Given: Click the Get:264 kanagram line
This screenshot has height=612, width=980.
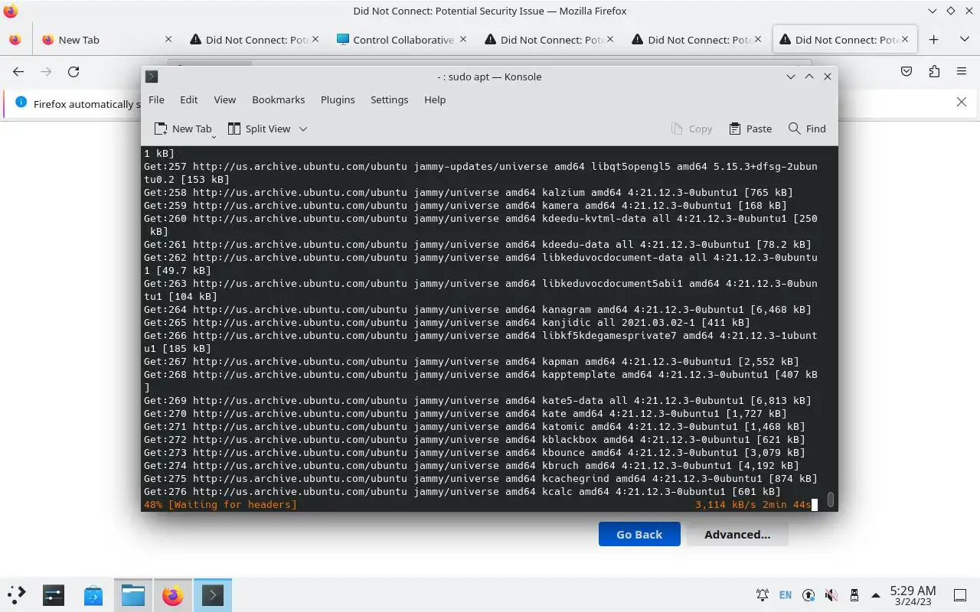Looking at the screenshot, I should (x=478, y=310).
